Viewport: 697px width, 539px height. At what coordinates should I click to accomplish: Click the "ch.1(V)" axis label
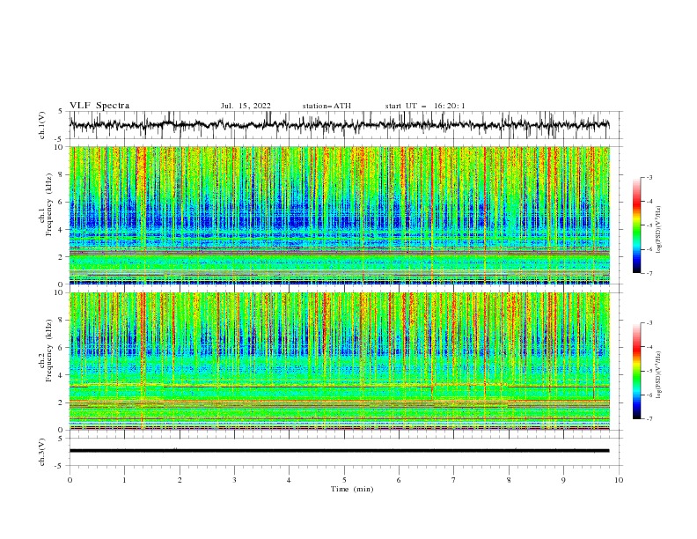(42, 125)
